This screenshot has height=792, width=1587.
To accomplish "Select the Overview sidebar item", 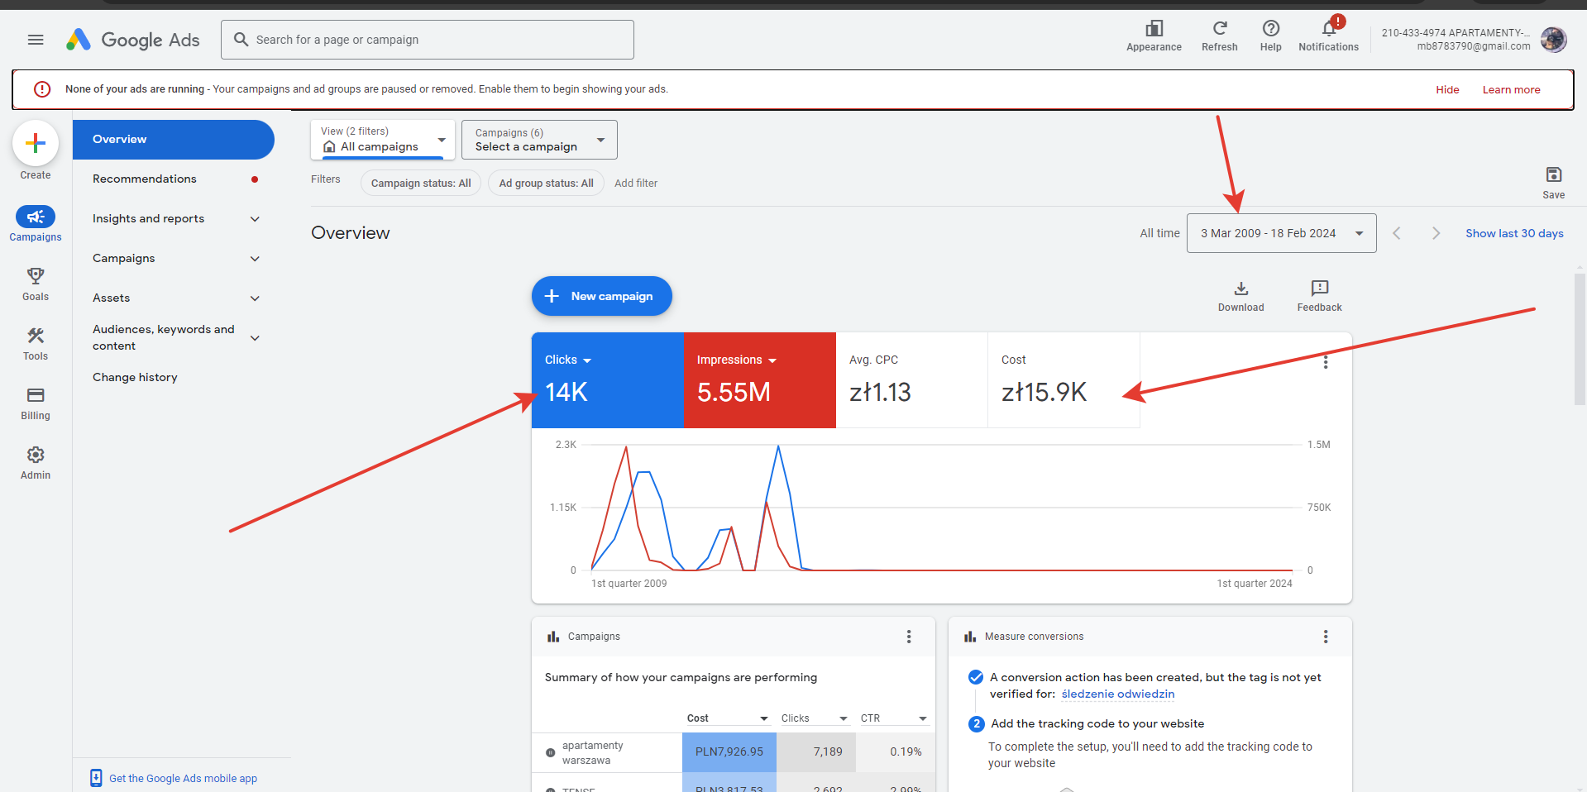I will [x=174, y=140].
